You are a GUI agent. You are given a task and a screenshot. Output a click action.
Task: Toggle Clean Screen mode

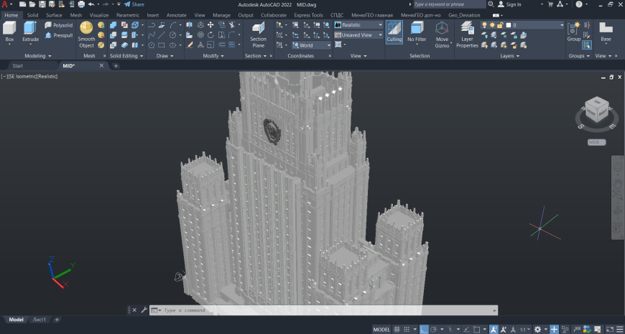pos(609,330)
